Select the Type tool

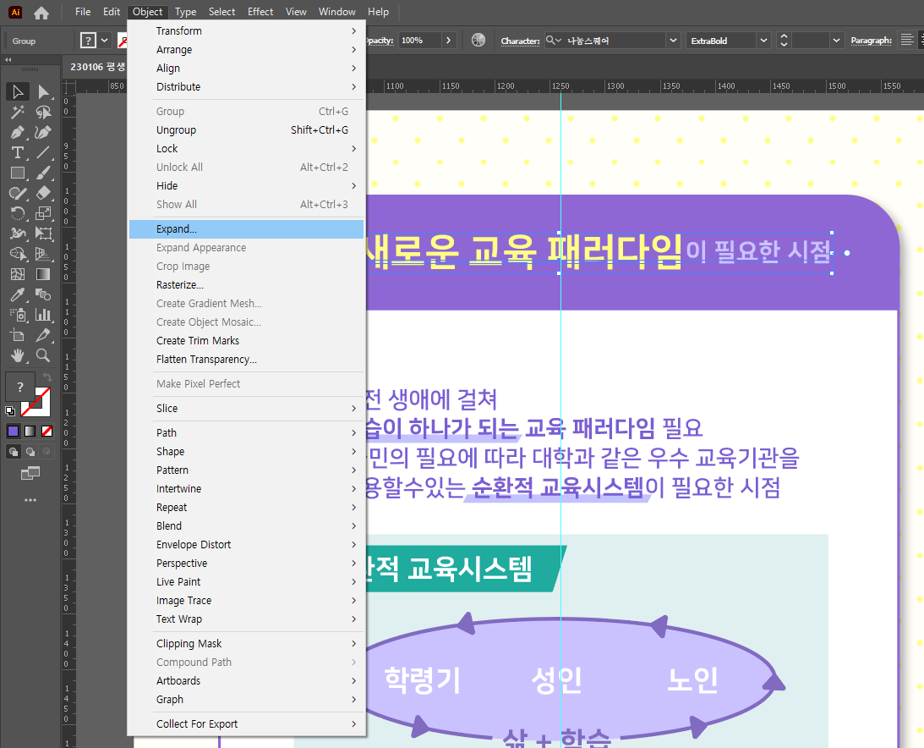[x=18, y=153]
